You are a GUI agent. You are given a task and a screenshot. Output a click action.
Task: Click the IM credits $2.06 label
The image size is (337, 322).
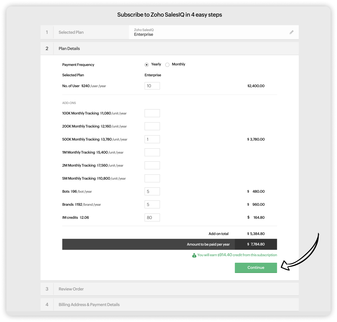(76, 217)
